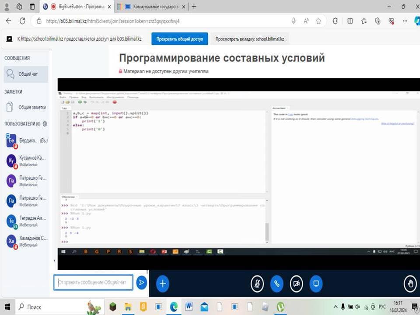
Task: Refresh the page with reload icon
Action: [x=22, y=21]
